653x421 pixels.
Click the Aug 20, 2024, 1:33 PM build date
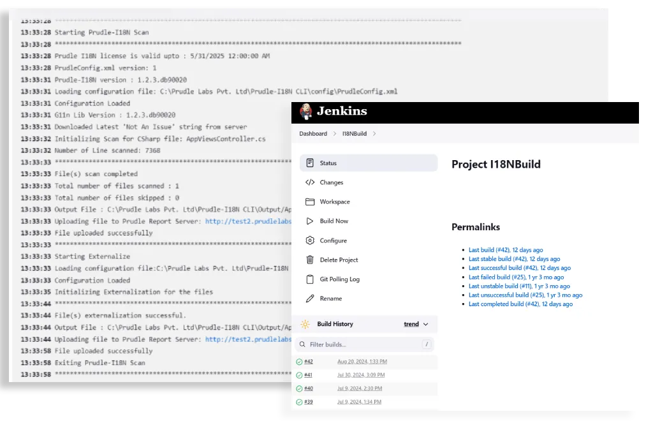coord(362,362)
